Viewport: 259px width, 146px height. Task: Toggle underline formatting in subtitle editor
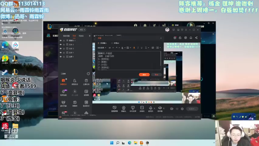point(141,48)
